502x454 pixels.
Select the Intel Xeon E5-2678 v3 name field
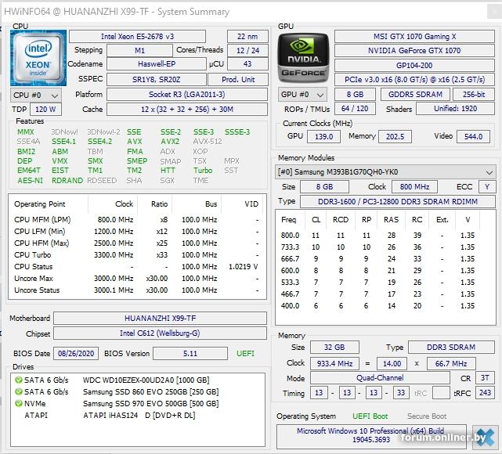tap(137, 37)
